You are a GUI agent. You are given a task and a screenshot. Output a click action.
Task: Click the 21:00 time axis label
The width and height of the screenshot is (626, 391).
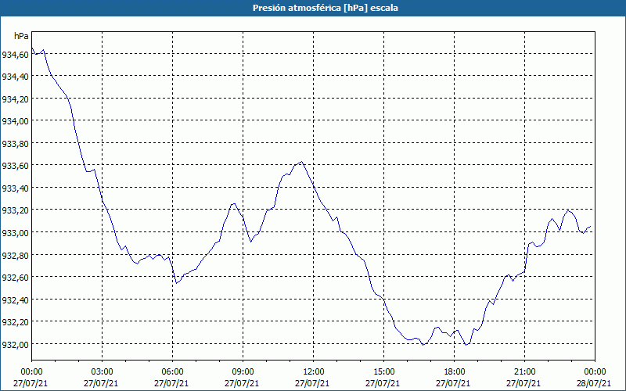[524, 372]
